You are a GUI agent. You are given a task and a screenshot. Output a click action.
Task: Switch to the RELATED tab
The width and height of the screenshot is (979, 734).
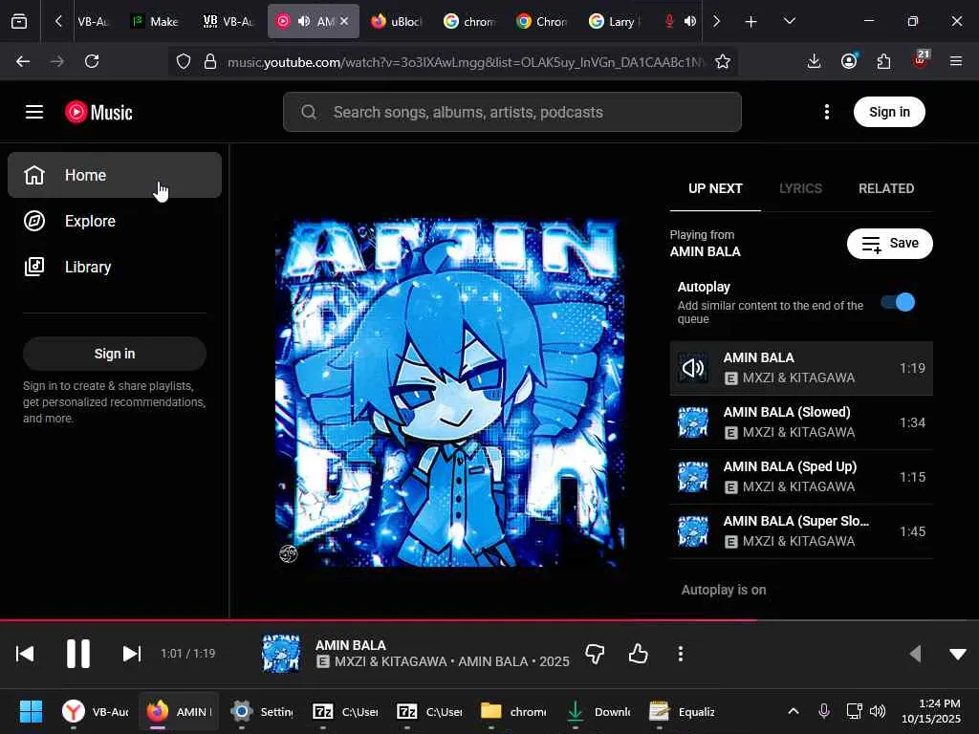click(x=886, y=188)
